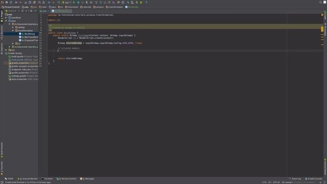Expand the okhttp package
327x184 pixels.
[13, 27]
